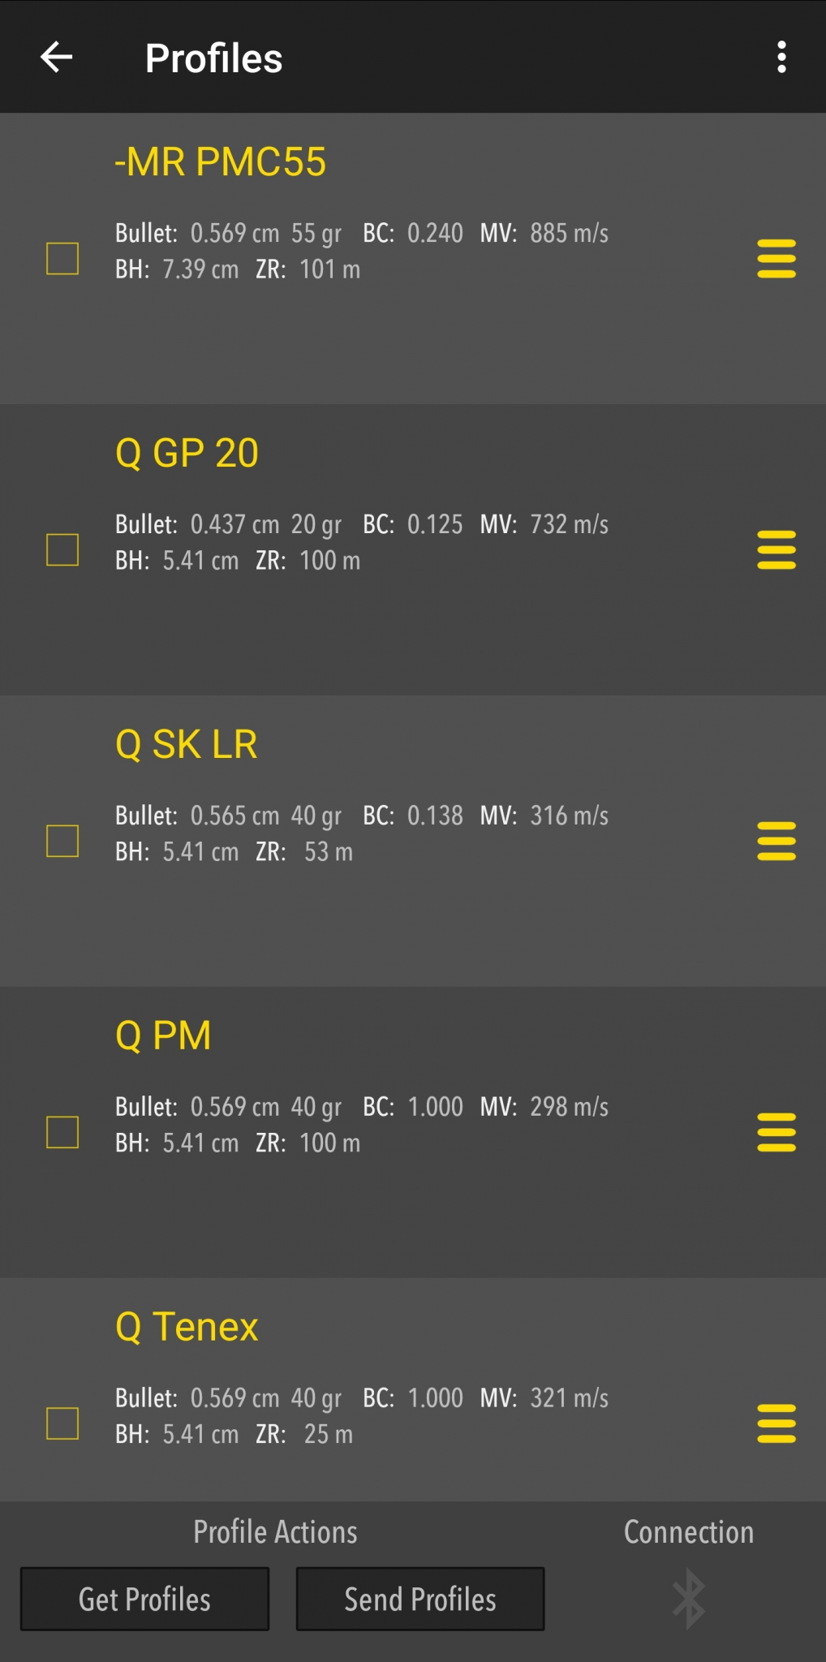Tap the hamburger handle for -MR PMC55
Image resolution: width=826 pixels, height=1662 pixels.
[777, 259]
